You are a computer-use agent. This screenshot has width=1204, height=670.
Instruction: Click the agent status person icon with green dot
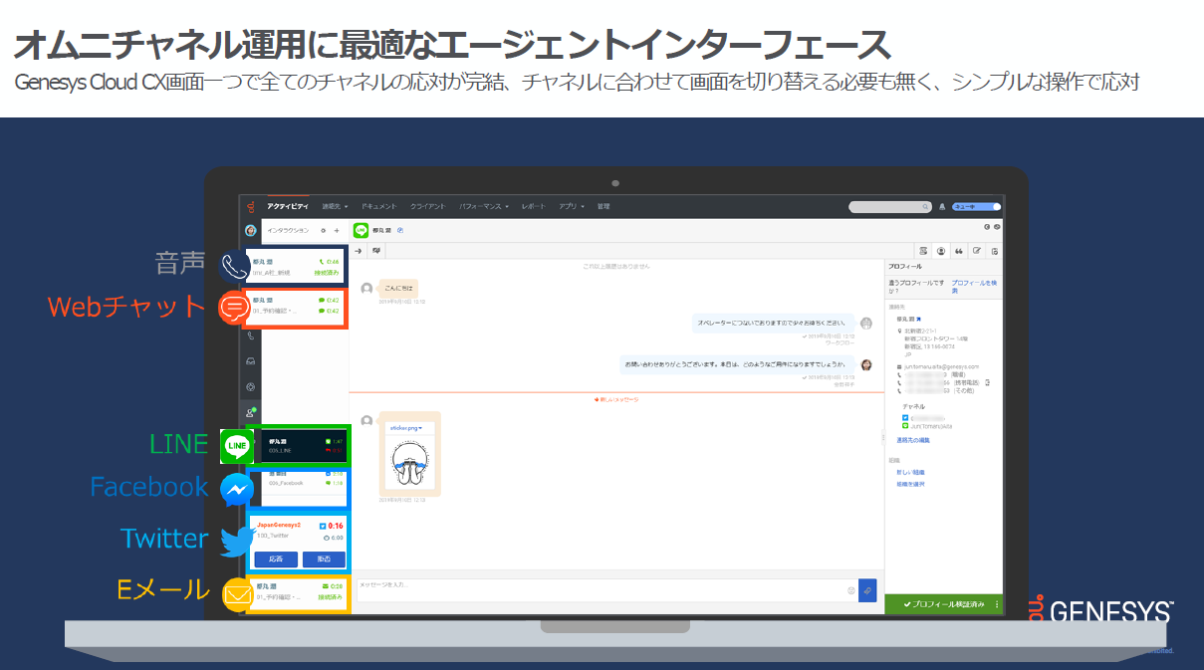click(250, 410)
